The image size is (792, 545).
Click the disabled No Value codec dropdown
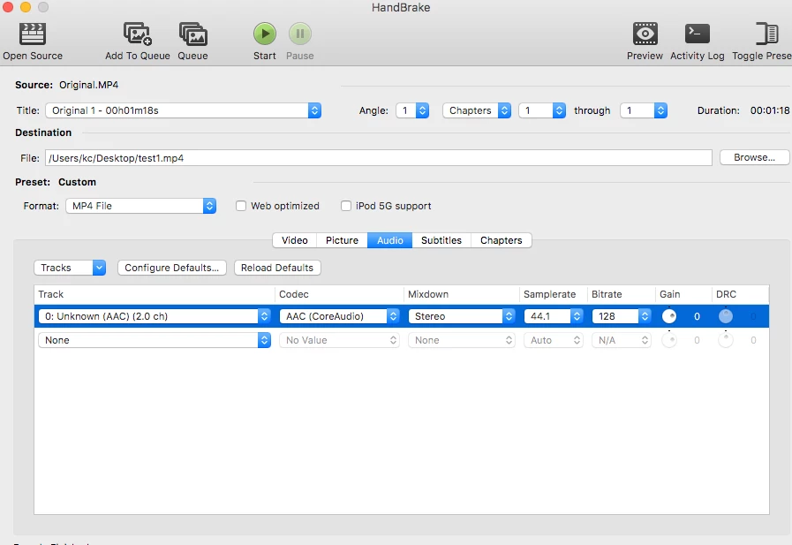(339, 340)
